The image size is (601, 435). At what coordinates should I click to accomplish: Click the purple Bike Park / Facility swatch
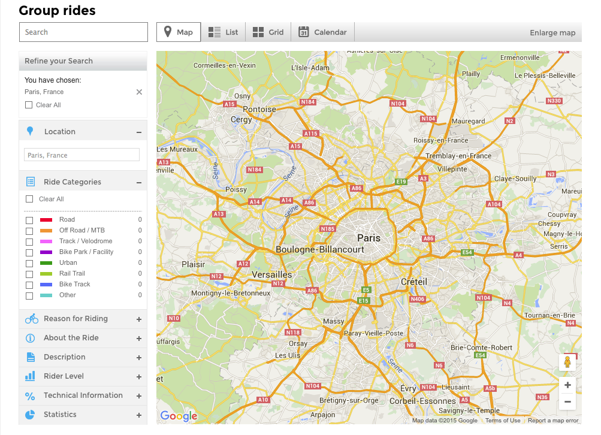pos(46,252)
